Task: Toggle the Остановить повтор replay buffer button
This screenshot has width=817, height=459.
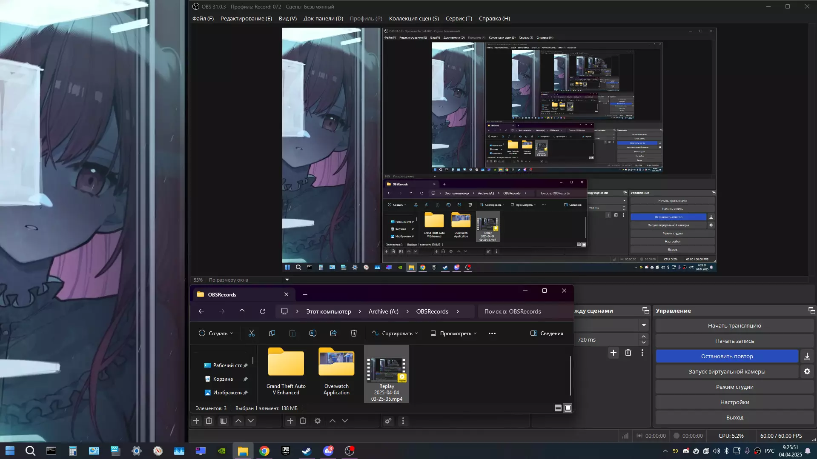Action: [x=727, y=356]
